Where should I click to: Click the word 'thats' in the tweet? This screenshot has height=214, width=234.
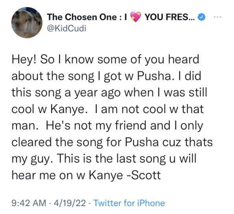[x=199, y=142]
